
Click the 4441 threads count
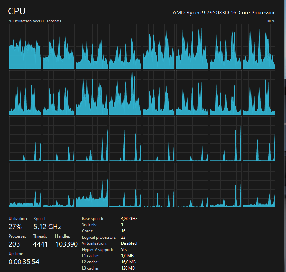tap(40, 244)
